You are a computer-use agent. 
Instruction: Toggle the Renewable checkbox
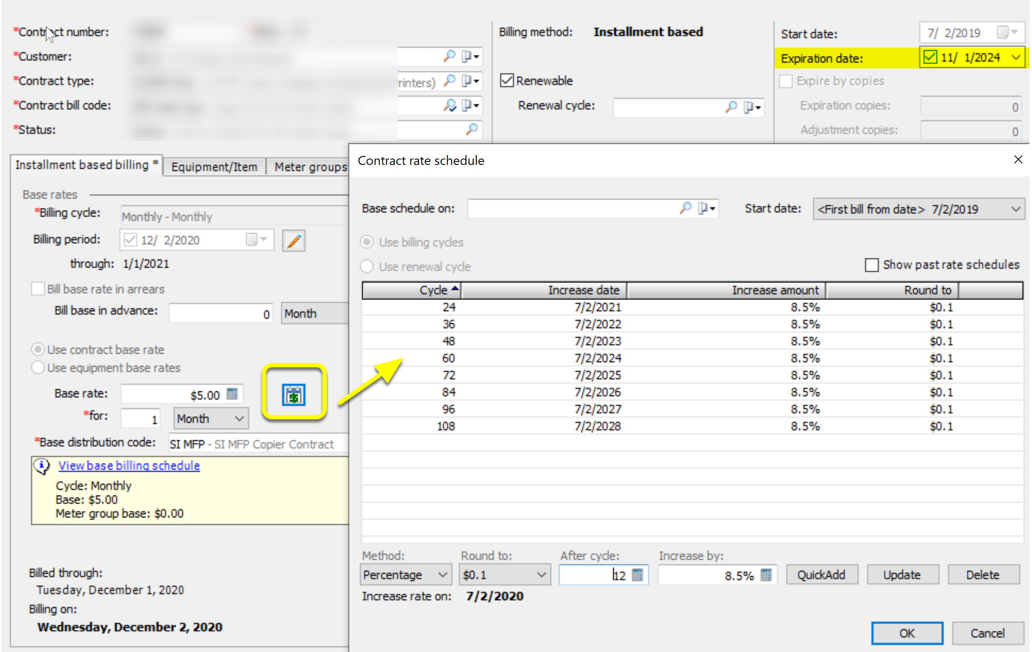point(507,80)
